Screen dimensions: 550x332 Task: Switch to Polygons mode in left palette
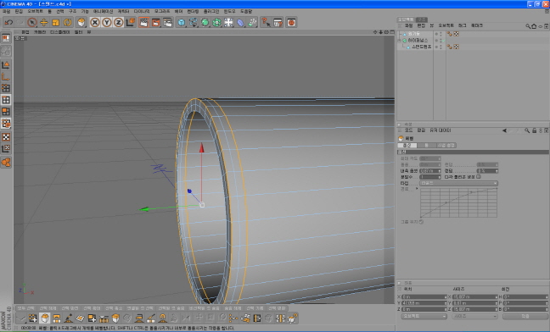click(6, 112)
